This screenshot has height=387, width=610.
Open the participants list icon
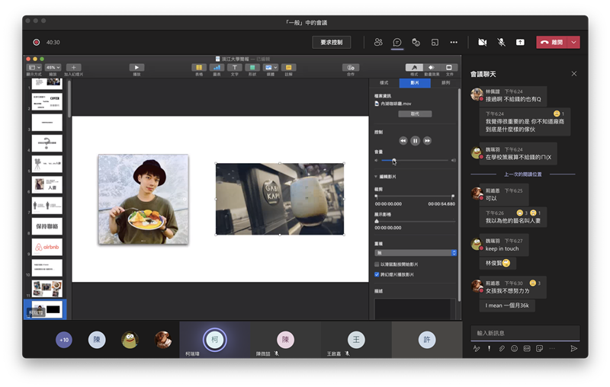tap(378, 43)
